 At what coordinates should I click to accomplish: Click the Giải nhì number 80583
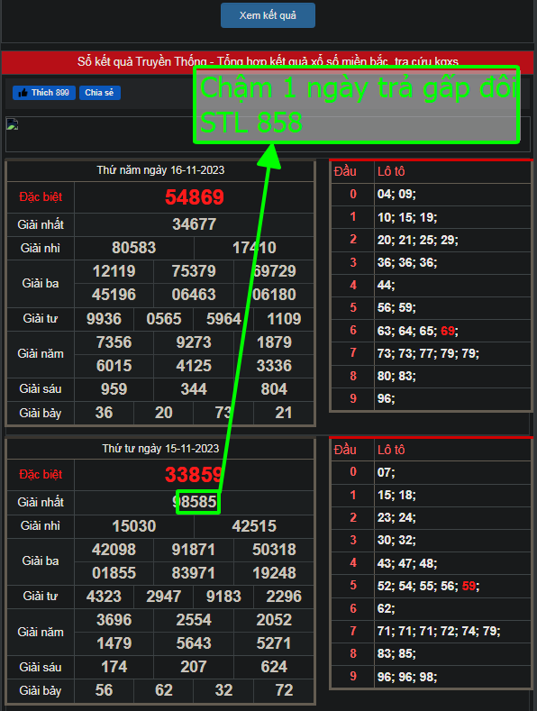(133, 248)
